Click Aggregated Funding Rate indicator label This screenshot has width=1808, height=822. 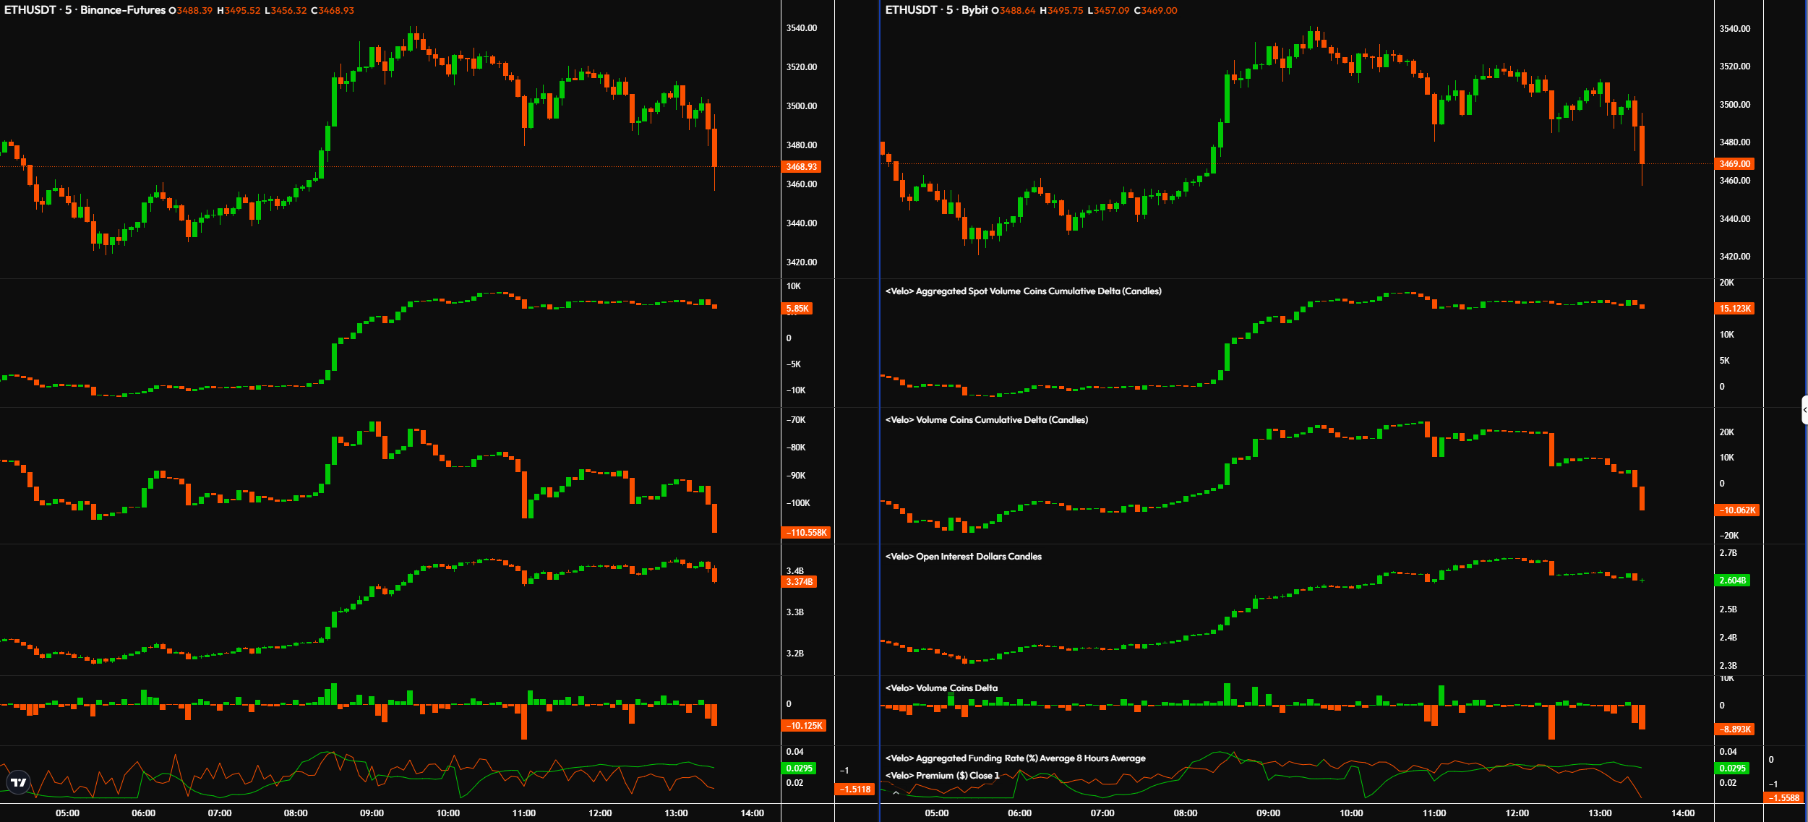[1015, 758]
